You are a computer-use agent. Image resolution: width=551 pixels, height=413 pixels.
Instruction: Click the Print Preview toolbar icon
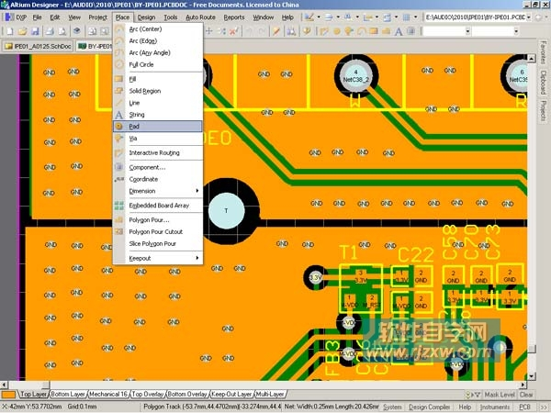pos(62,31)
